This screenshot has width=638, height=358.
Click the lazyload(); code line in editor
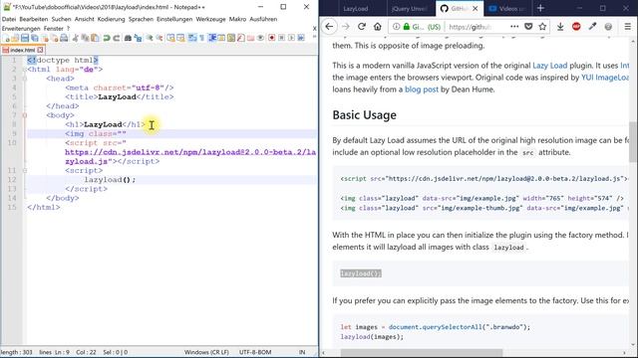click(110, 180)
